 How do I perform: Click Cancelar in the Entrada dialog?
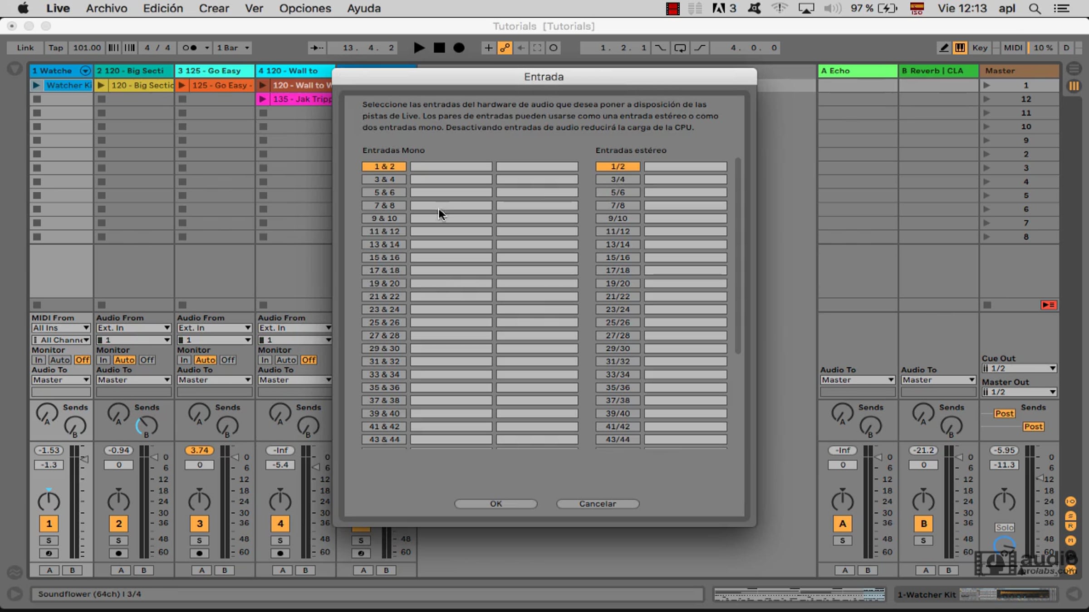[597, 504]
